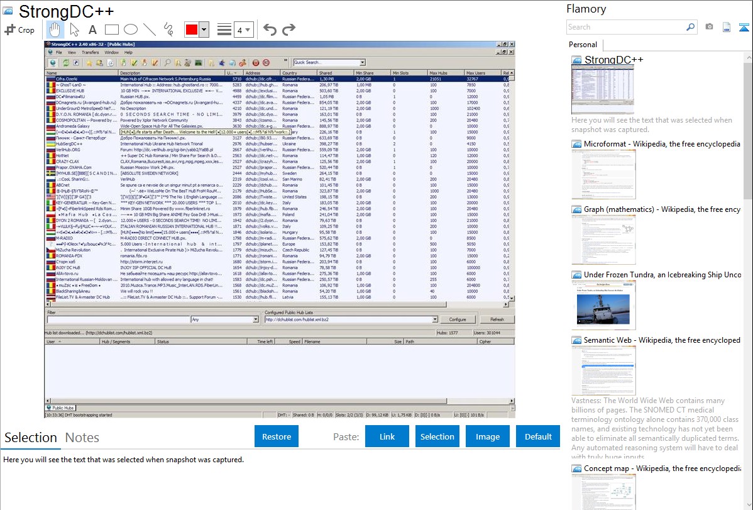The width and height of the screenshot is (753, 510).
Task: Click the line thickness icon
Action: pos(224,30)
